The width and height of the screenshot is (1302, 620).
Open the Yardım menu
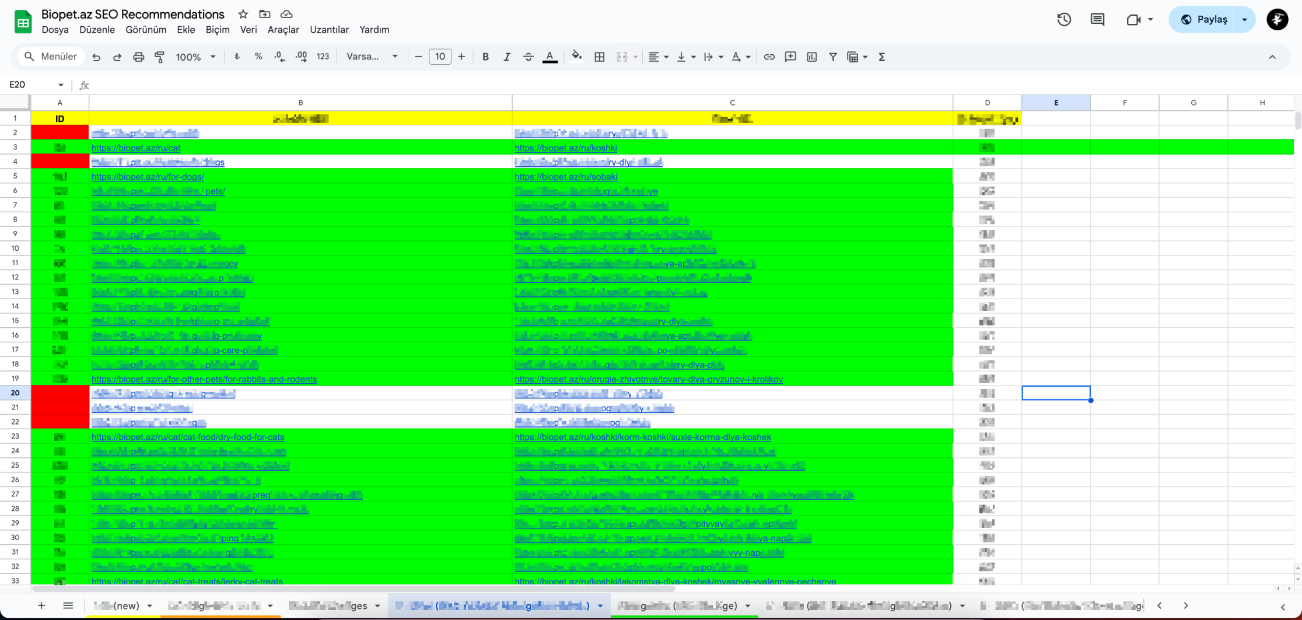374,30
